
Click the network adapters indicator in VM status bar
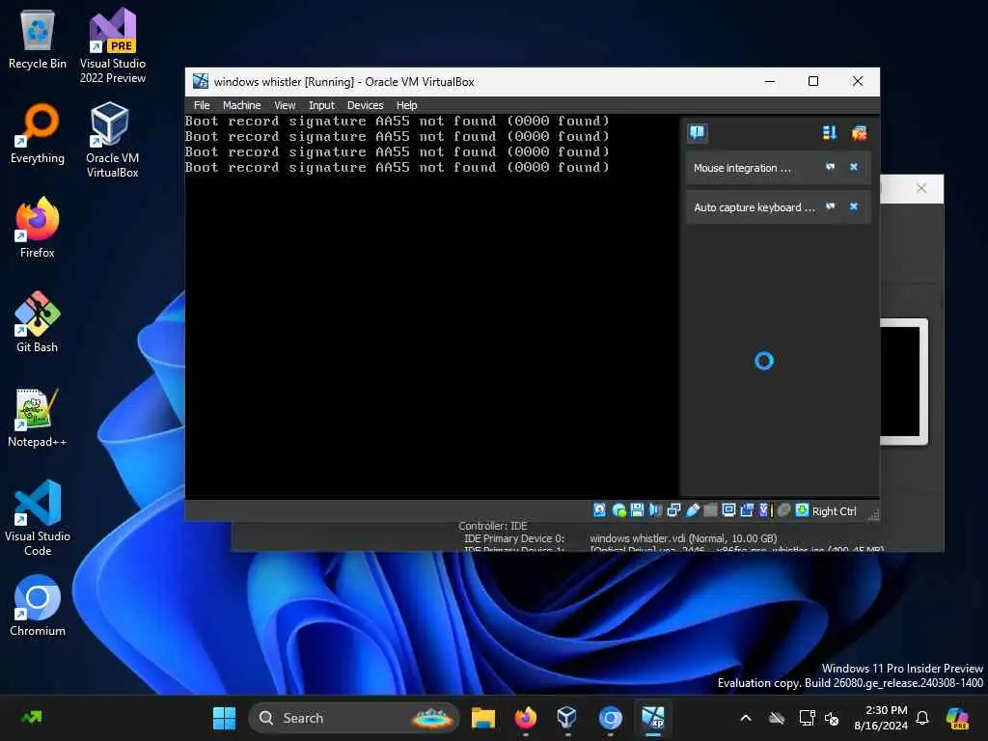tap(673, 510)
